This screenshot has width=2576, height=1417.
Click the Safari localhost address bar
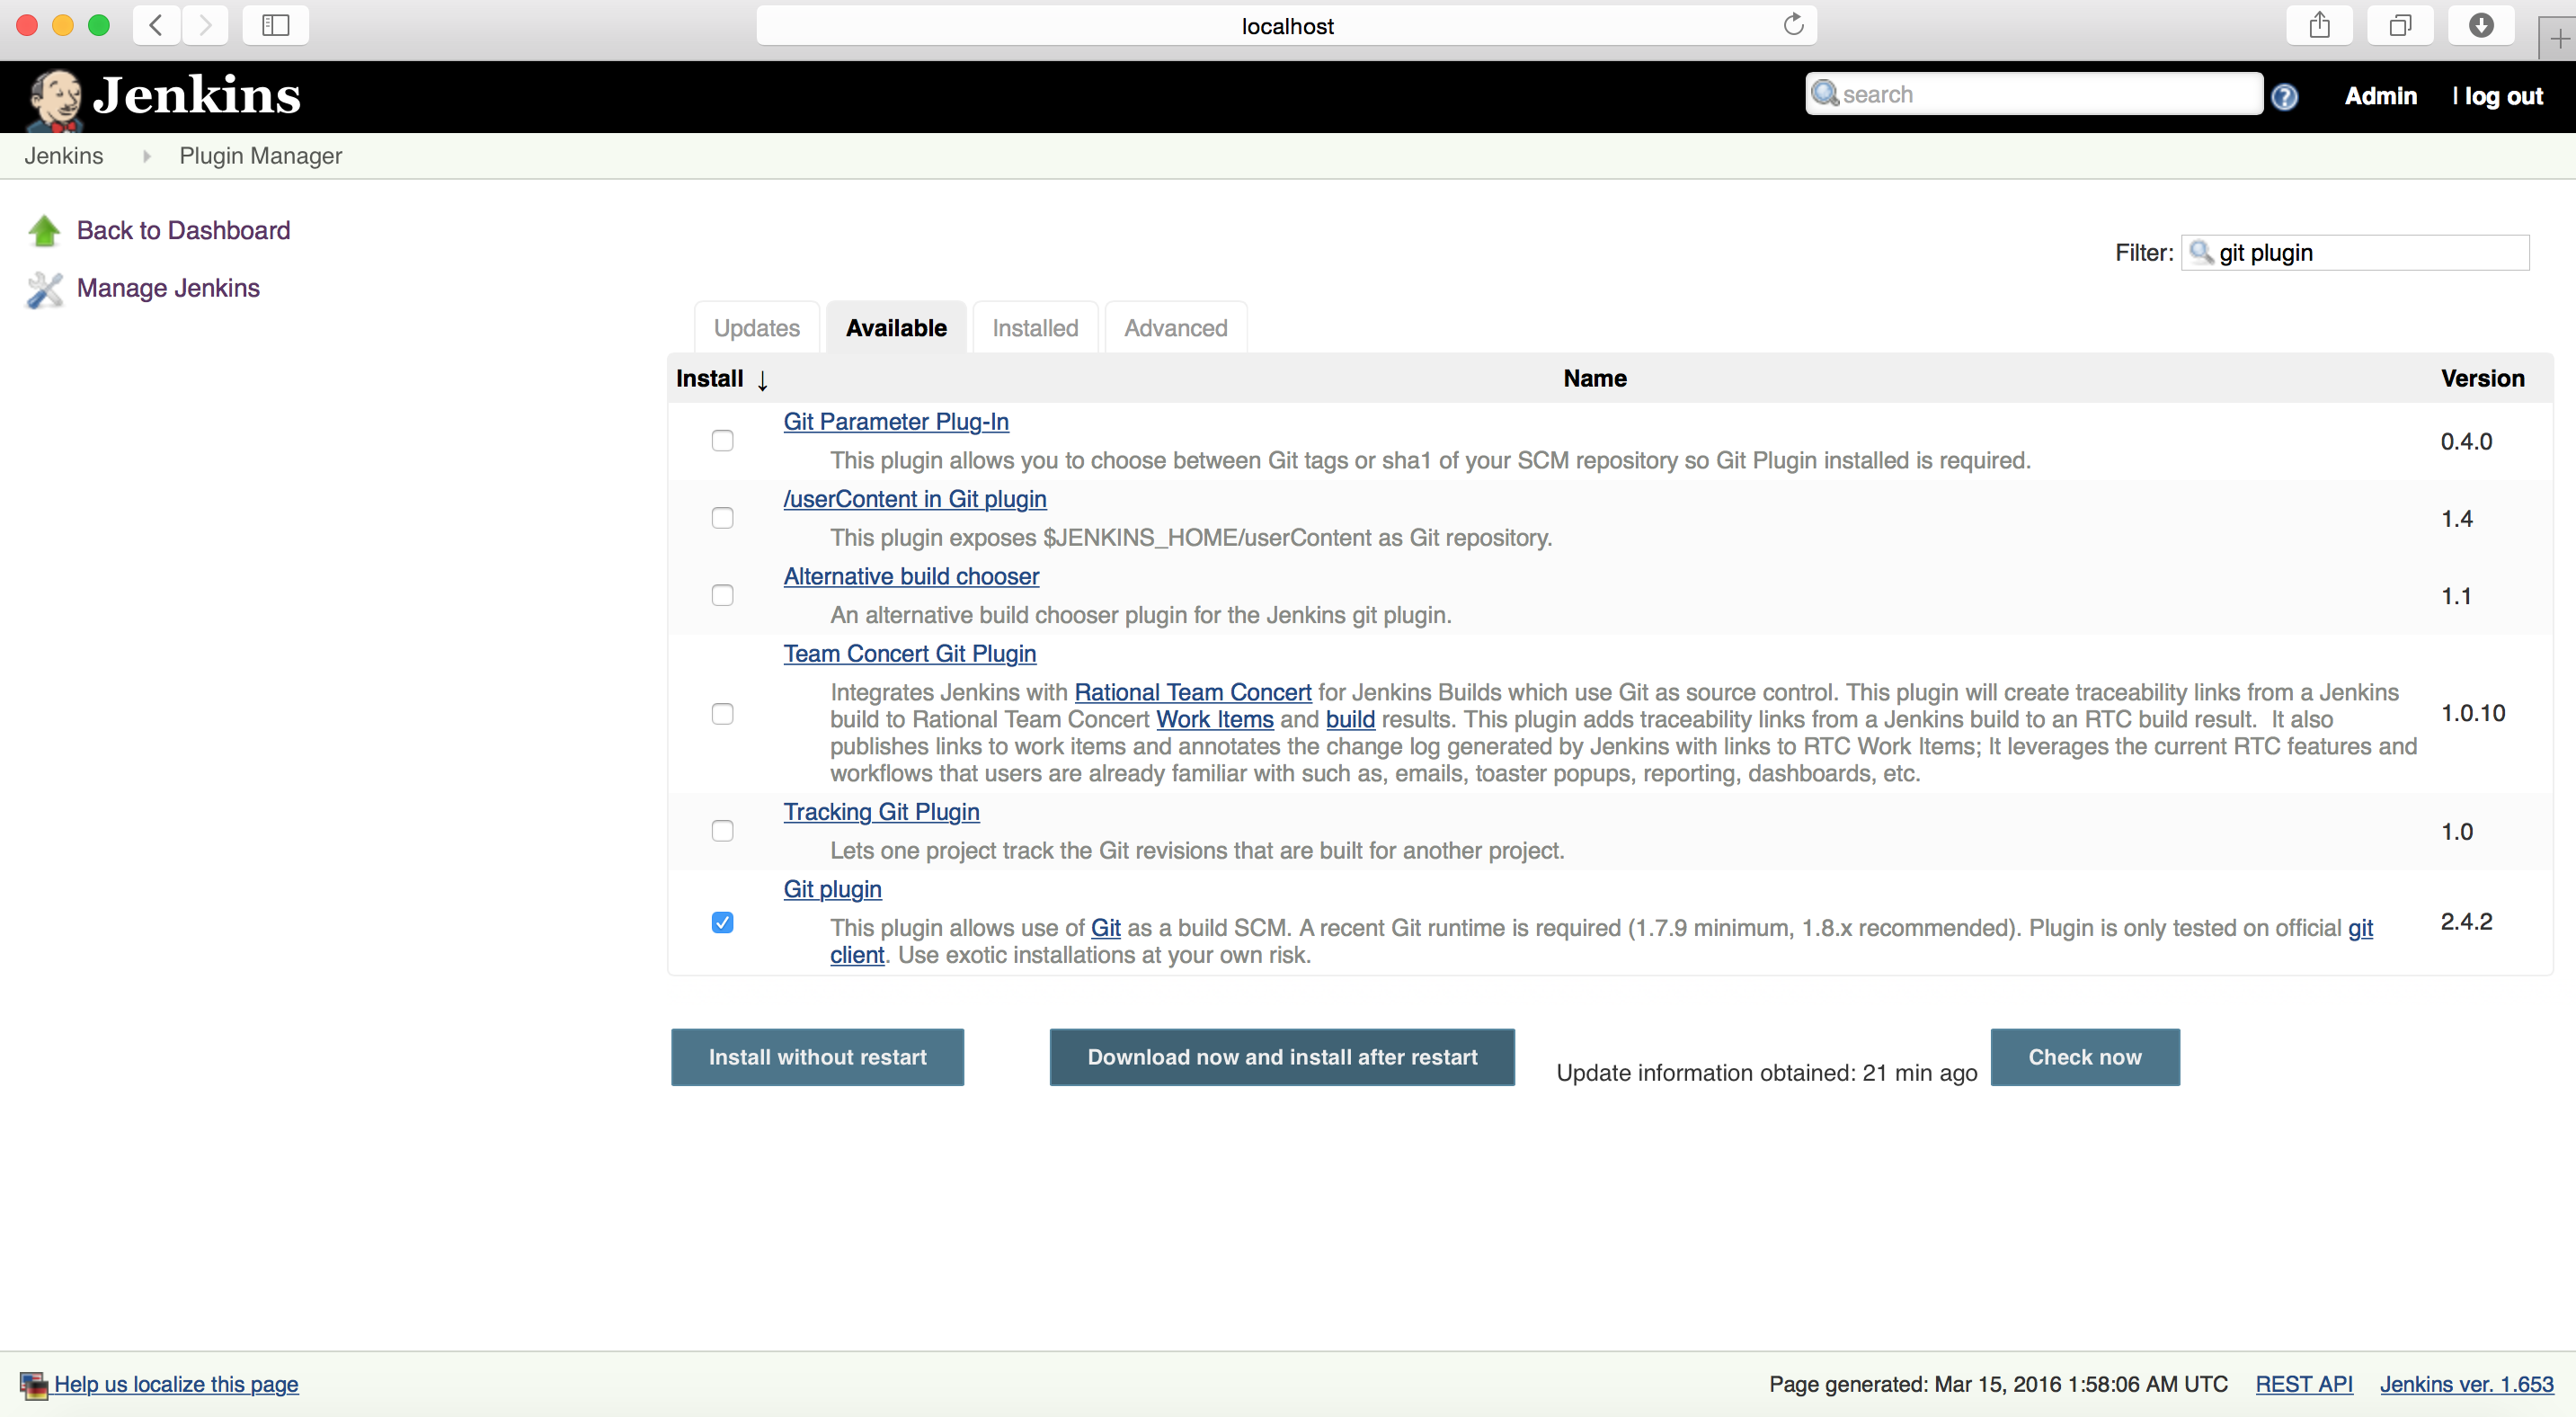click(1286, 25)
